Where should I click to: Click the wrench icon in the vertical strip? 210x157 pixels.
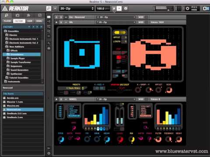point(49,43)
